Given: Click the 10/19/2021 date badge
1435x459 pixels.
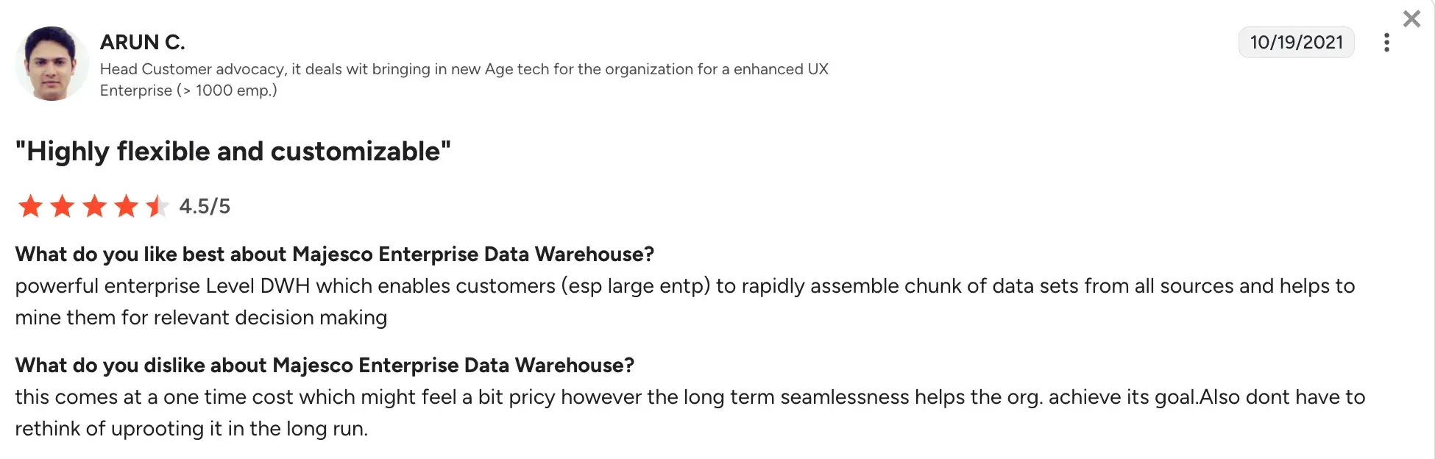Looking at the screenshot, I should pyautogui.click(x=1296, y=43).
